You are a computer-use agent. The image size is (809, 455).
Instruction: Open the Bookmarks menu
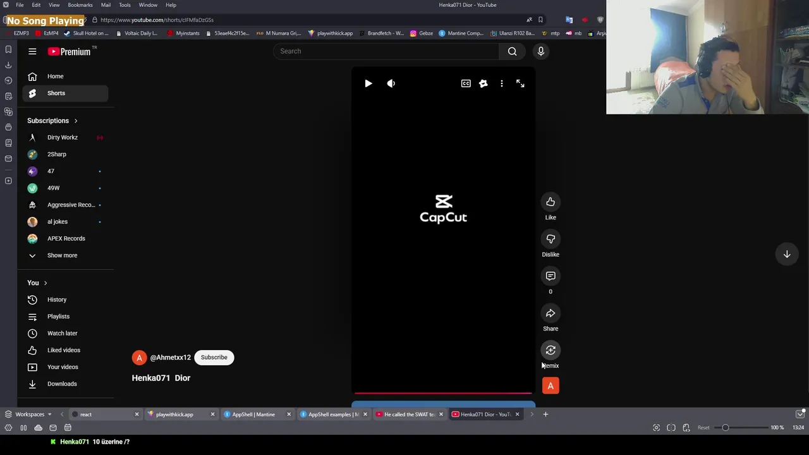click(x=80, y=5)
